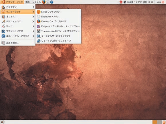Switch to the second gray workspace
The image size is (166, 124).
click(x=159, y=122)
